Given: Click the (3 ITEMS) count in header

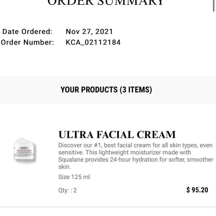Looking at the screenshot, I should tap(136, 90).
